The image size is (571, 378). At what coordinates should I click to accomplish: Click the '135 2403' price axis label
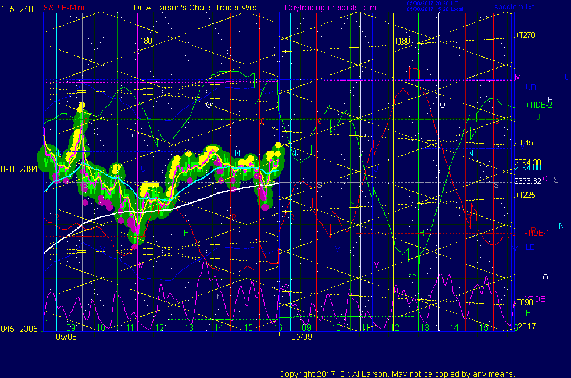click(19, 9)
